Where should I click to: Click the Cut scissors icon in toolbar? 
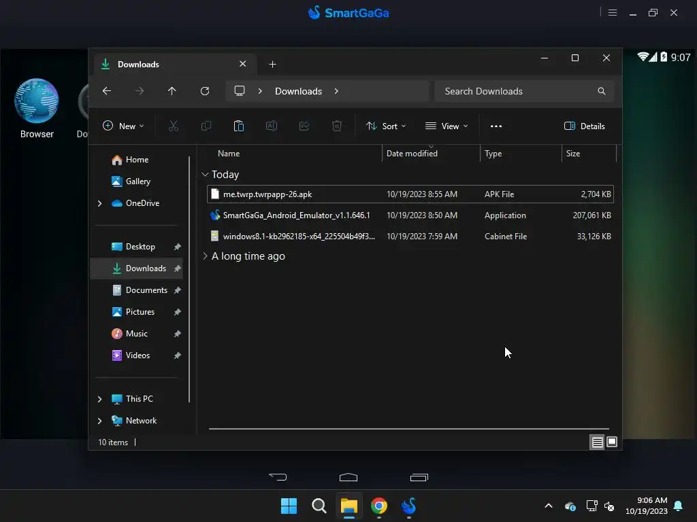coord(174,126)
